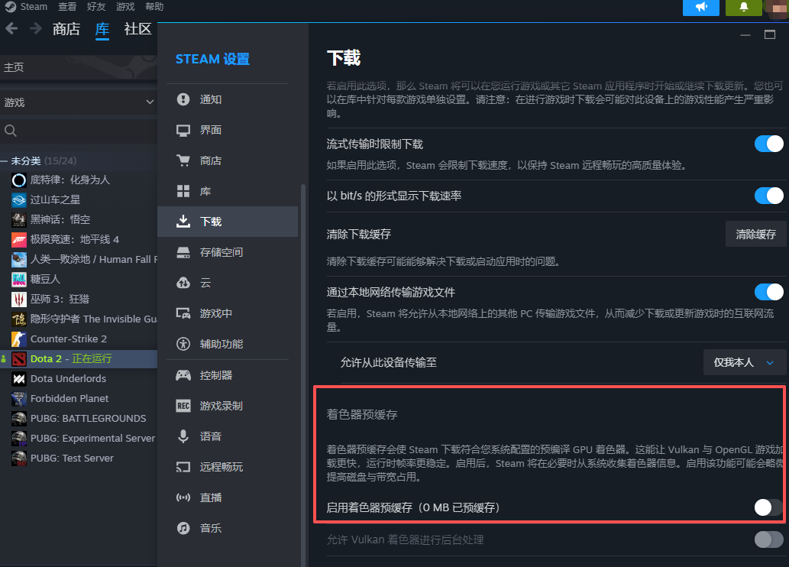Click the megaphone announcements icon
The height and width of the screenshot is (567, 789).
click(701, 7)
